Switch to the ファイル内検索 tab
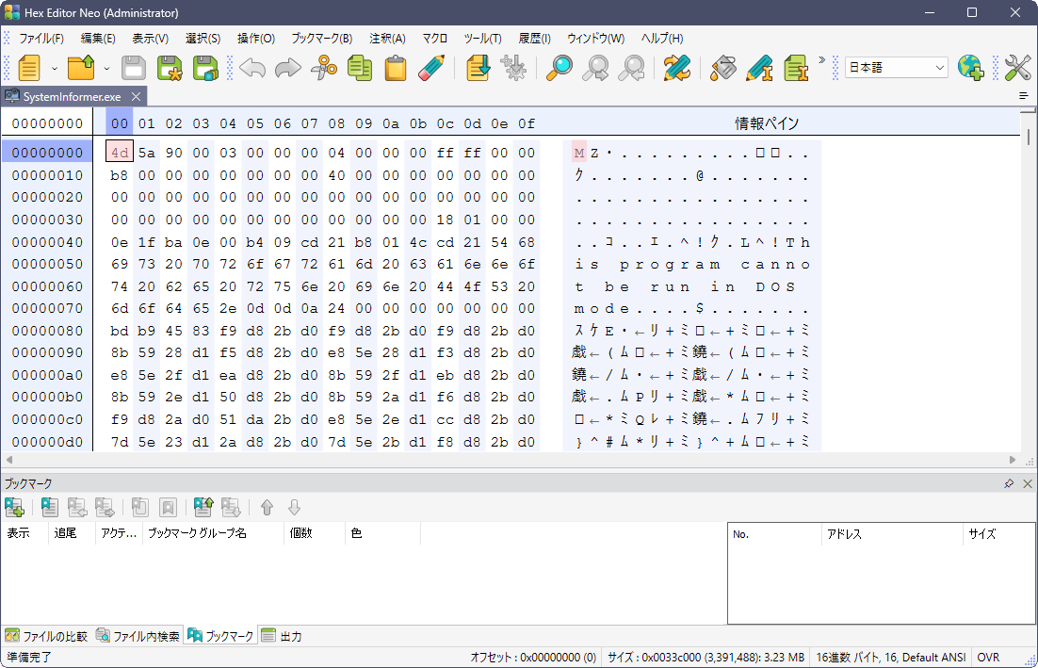The width and height of the screenshot is (1038, 668). [x=138, y=636]
